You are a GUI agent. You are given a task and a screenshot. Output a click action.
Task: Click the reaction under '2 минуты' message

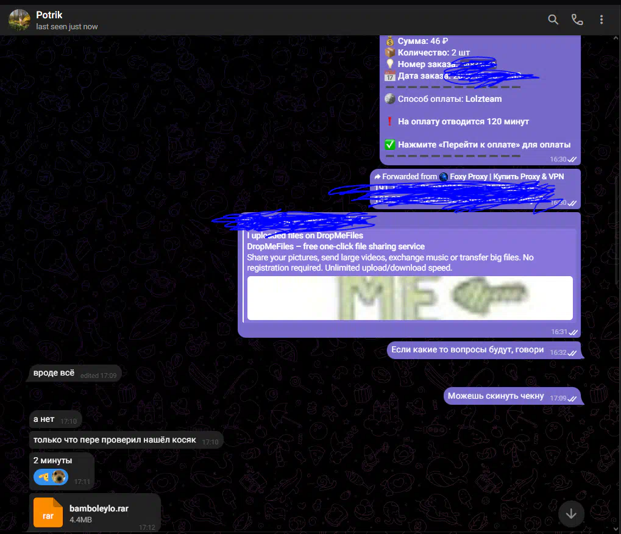click(x=51, y=477)
